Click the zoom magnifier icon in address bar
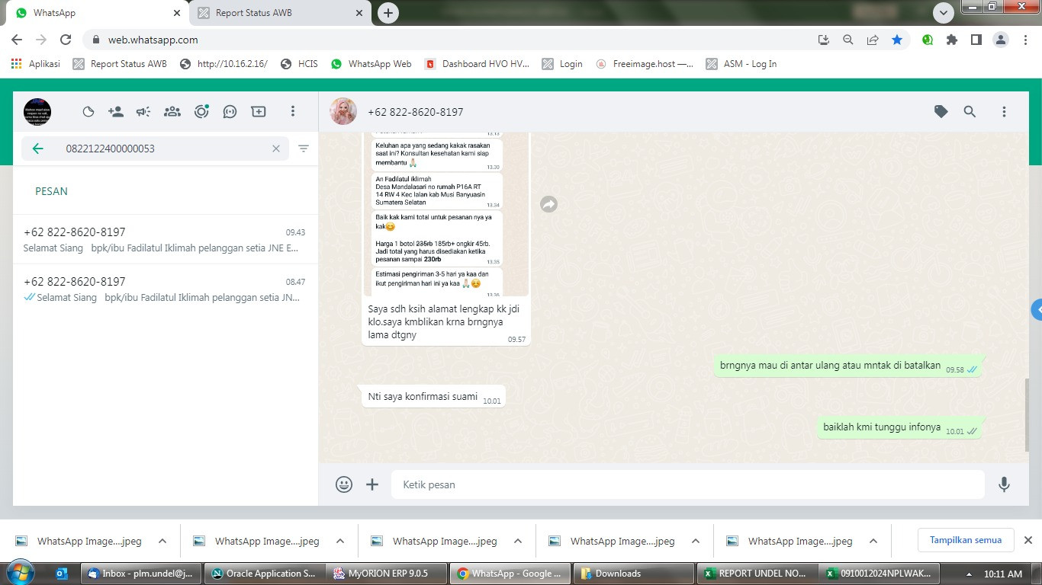The image size is (1042, 585). (848, 40)
